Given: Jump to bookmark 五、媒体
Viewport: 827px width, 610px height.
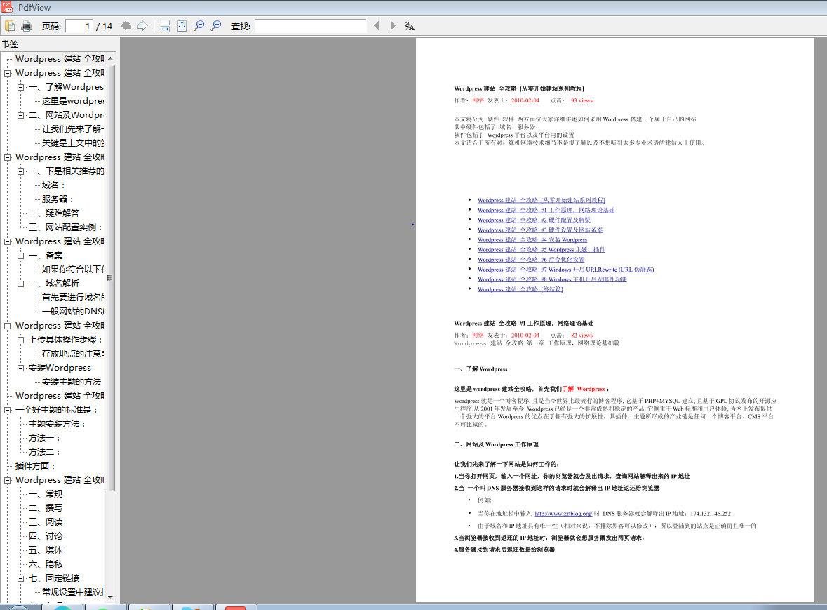Looking at the screenshot, I should (46, 550).
